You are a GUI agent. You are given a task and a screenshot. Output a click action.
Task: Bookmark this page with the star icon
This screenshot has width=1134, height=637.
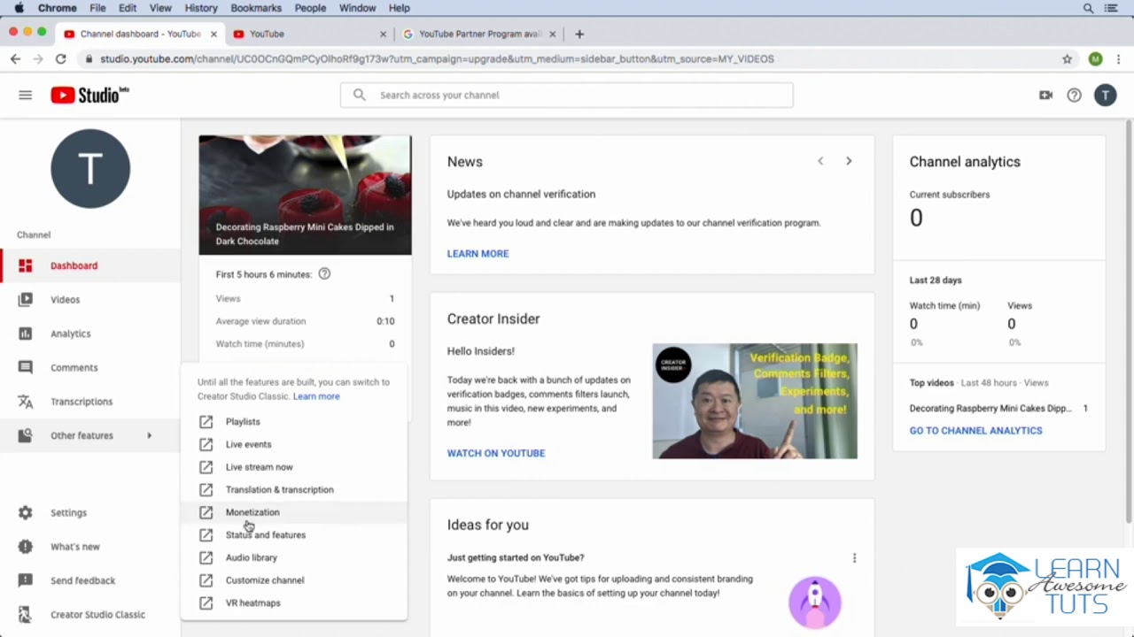1067,58
